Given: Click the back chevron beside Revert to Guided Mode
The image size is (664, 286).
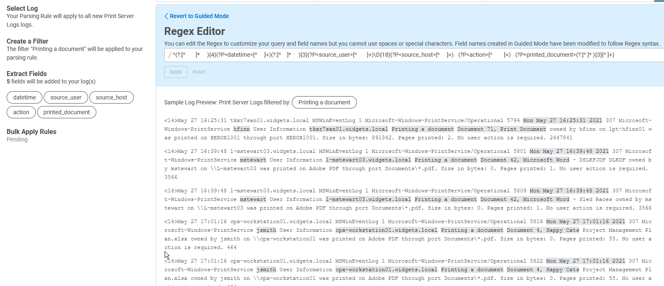Looking at the screenshot, I should pyautogui.click(x=166, y=16).
